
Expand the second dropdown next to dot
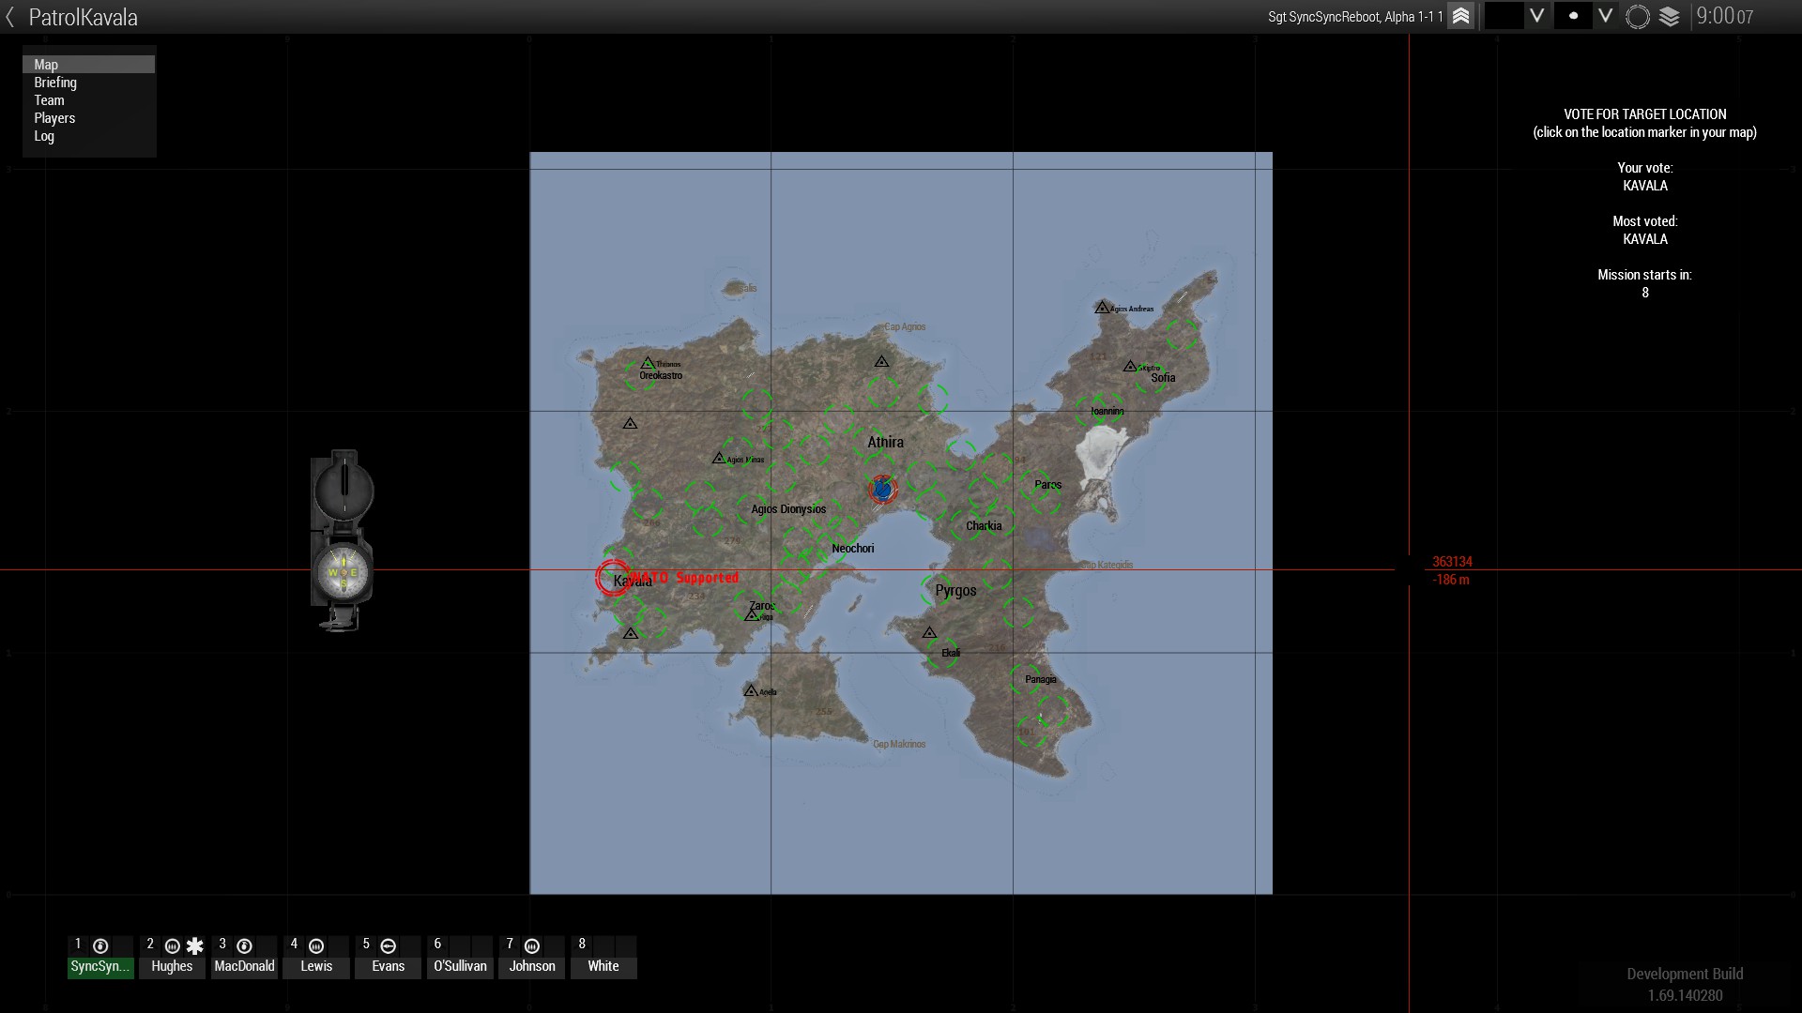tap(1606, 16)
